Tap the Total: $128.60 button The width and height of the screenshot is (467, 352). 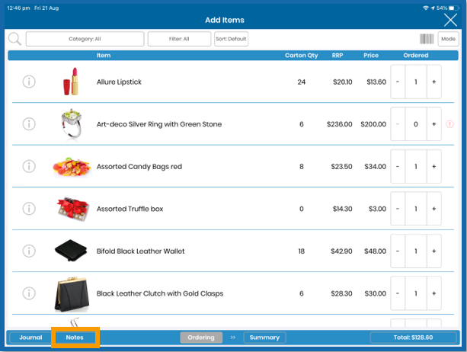[413, 338]
